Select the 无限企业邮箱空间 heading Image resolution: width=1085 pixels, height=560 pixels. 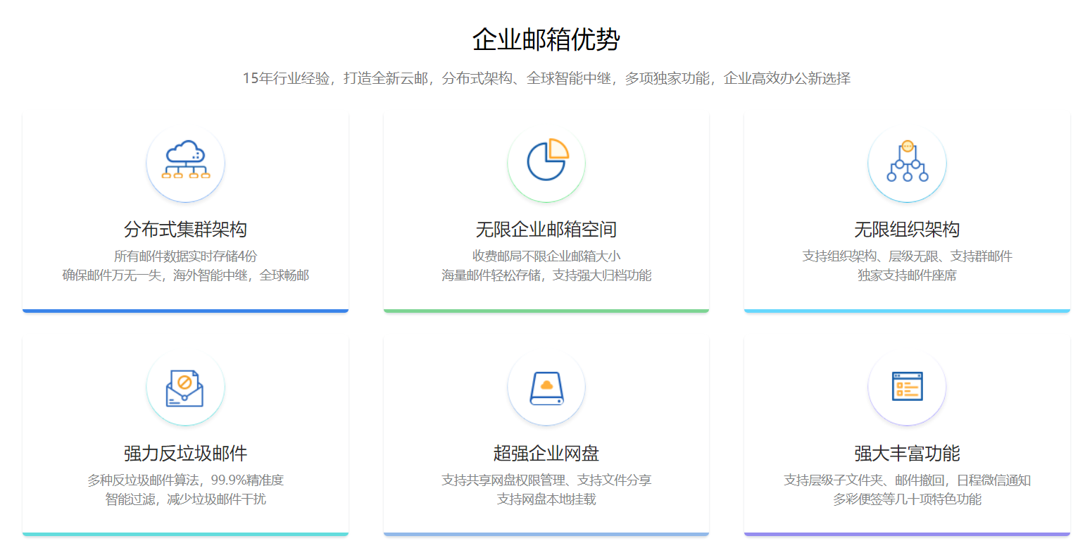tap(546, 230)
